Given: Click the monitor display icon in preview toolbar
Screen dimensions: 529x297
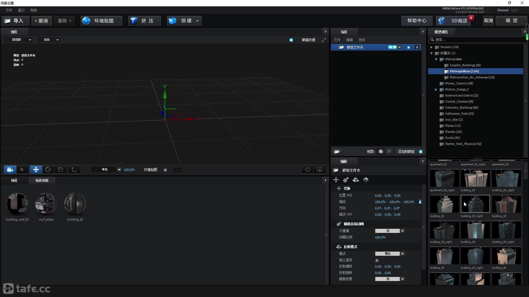Looking at the screenshot, I should pyautogui.click(x=320, y=170).
